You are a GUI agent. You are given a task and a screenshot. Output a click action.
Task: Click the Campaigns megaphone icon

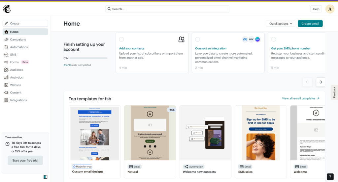[x=6, y=39]
